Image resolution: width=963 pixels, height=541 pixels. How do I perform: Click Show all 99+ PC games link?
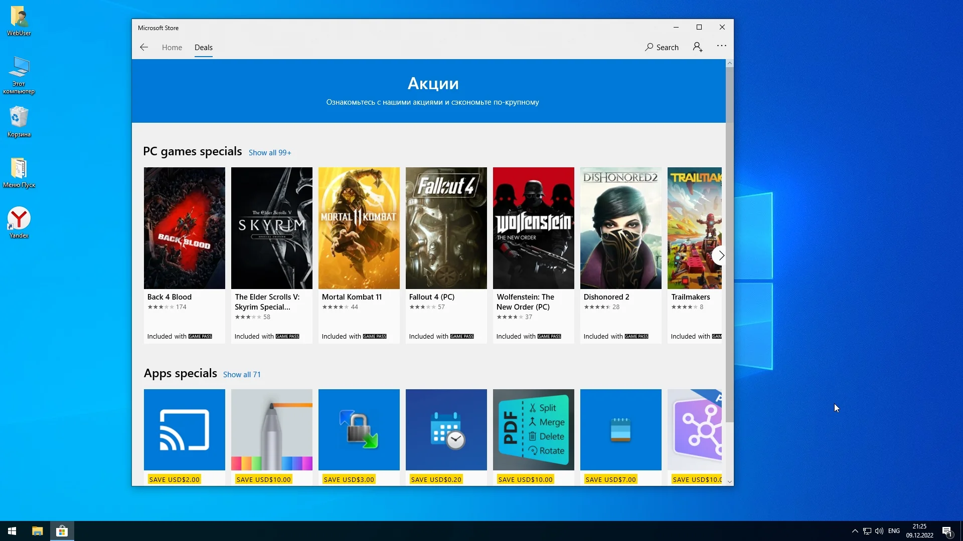(269, 153)
